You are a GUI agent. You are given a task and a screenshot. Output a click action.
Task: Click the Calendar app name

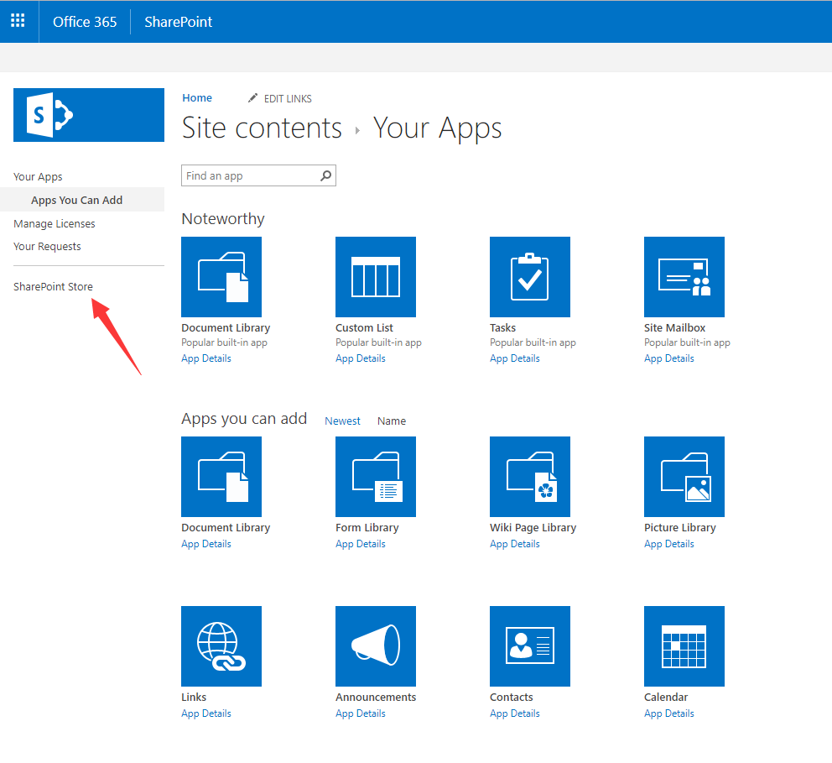(666, 697)
